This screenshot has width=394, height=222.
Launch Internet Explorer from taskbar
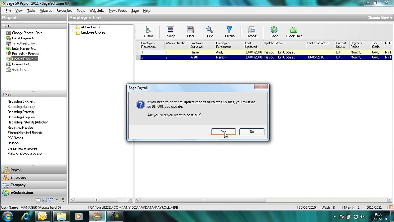click(26, 216)
